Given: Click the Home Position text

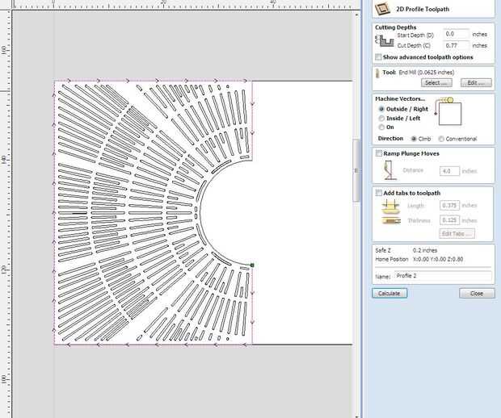Looking at the screenshot, I should [x=419, y=259].
